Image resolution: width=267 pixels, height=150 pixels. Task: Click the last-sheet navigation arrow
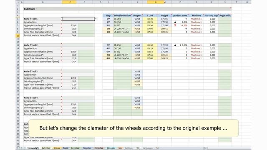pos(24,148)
